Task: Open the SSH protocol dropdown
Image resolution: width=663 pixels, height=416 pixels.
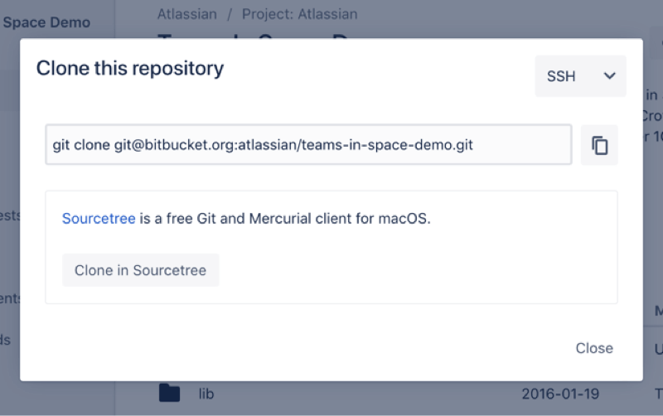Action: point(580,76)
